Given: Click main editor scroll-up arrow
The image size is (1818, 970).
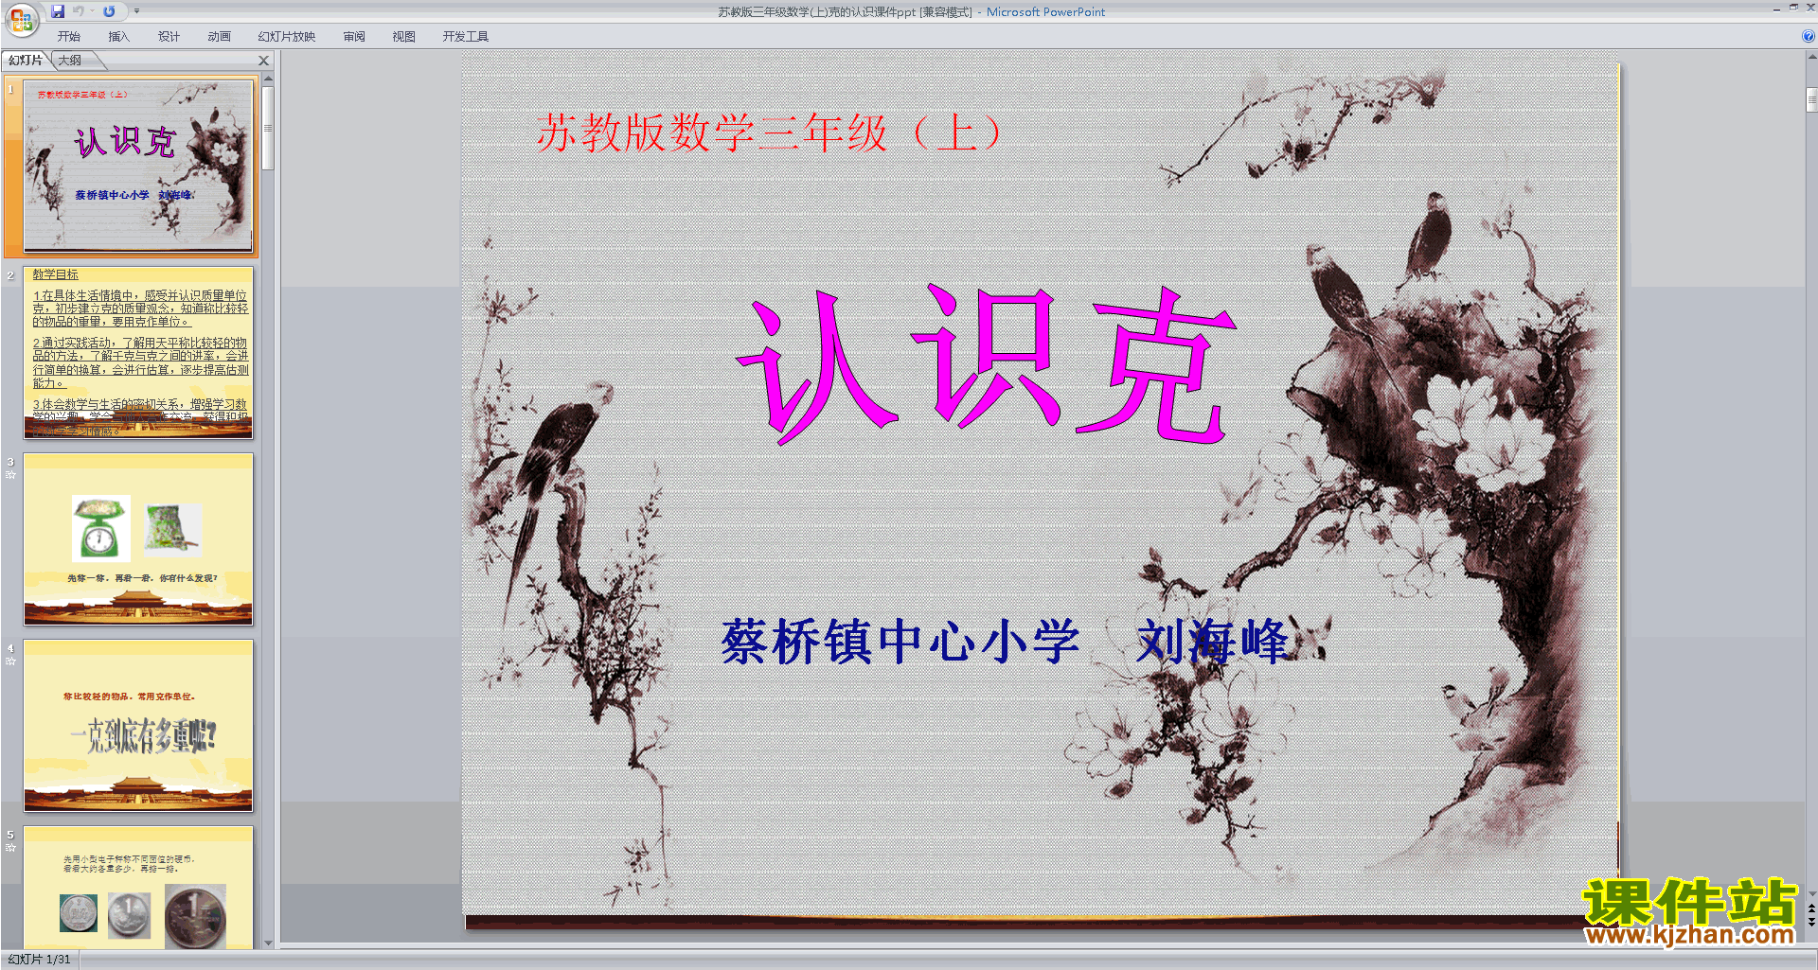Looking at the screenshot, I should (1811, 57).
